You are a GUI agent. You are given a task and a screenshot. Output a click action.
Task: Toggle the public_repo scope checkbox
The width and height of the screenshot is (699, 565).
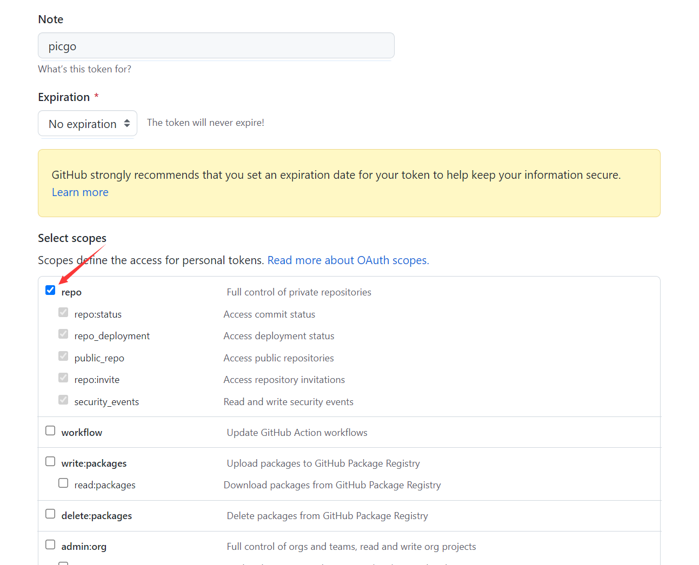[63, 357]
